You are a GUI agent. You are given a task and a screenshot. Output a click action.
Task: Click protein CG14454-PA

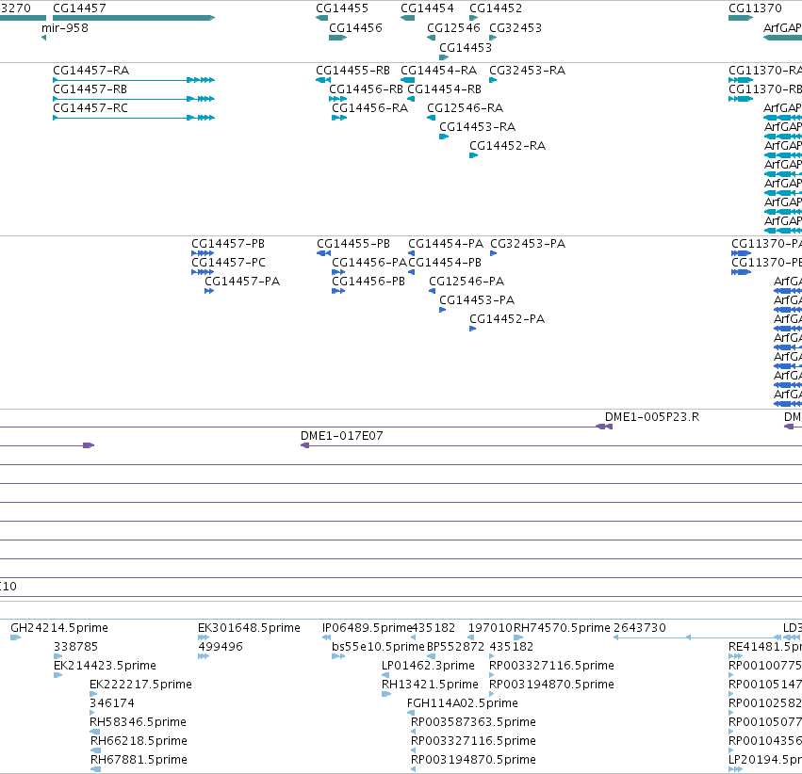click(x=446, y=243)
